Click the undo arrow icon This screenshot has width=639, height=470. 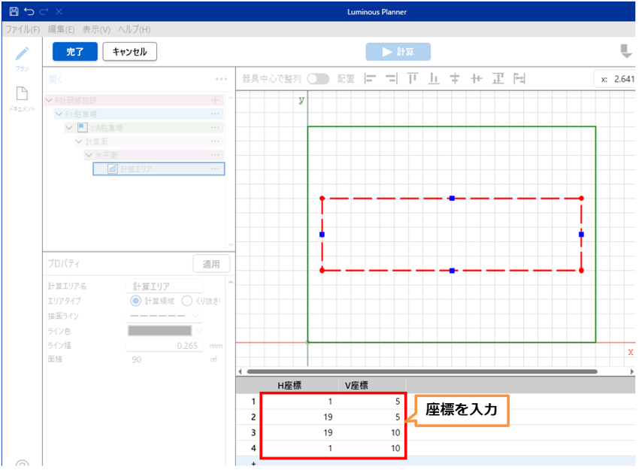tap(29, 11)
